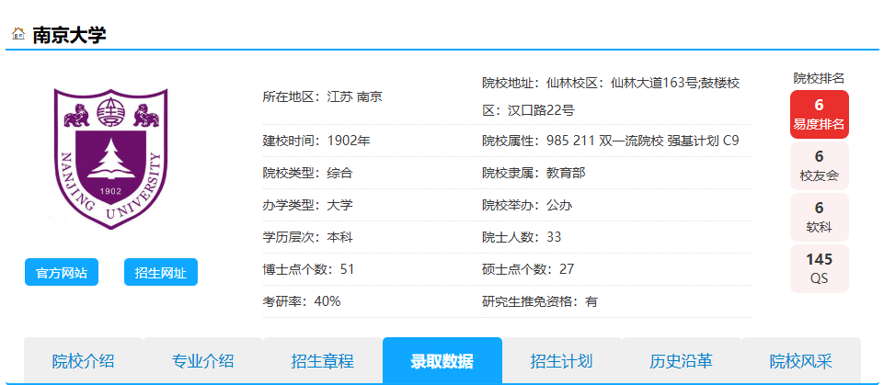Open the 招生章程 tab
The height and width of the screenshot is (385, 884).
[322, 361]
